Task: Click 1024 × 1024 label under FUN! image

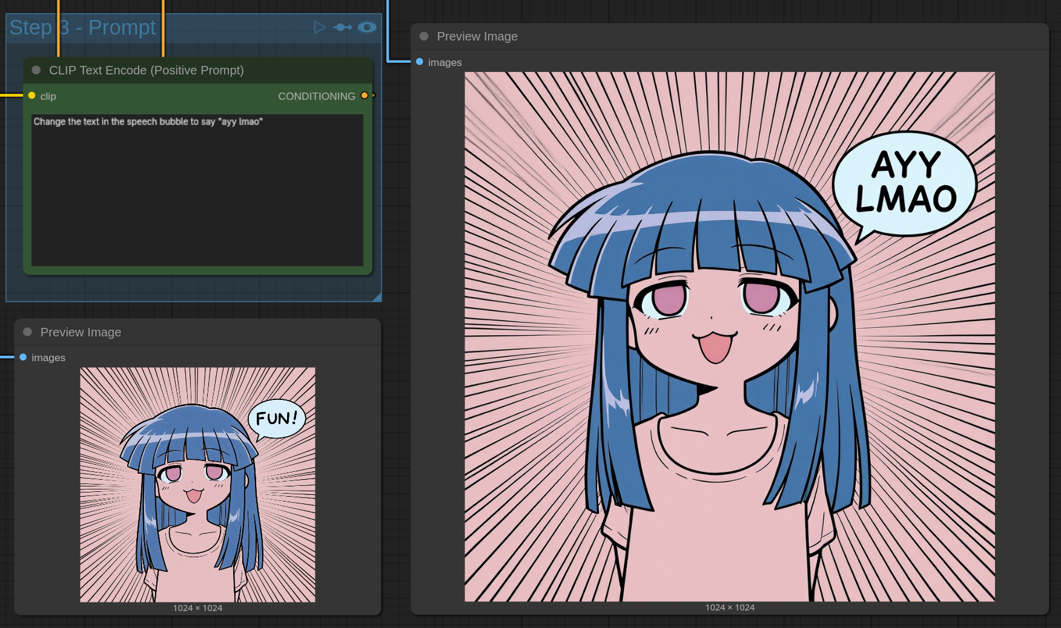Action: (197, 608)
